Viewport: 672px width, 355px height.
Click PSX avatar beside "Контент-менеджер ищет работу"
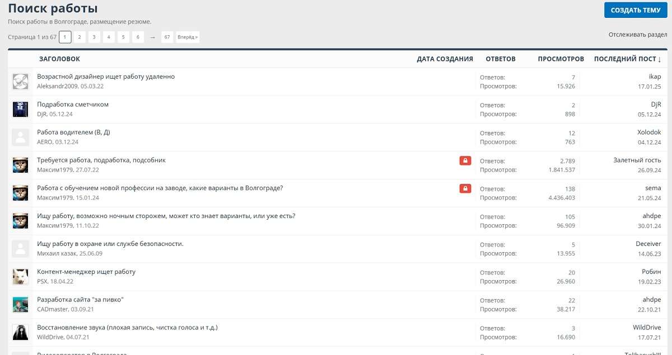coord(21,277)
